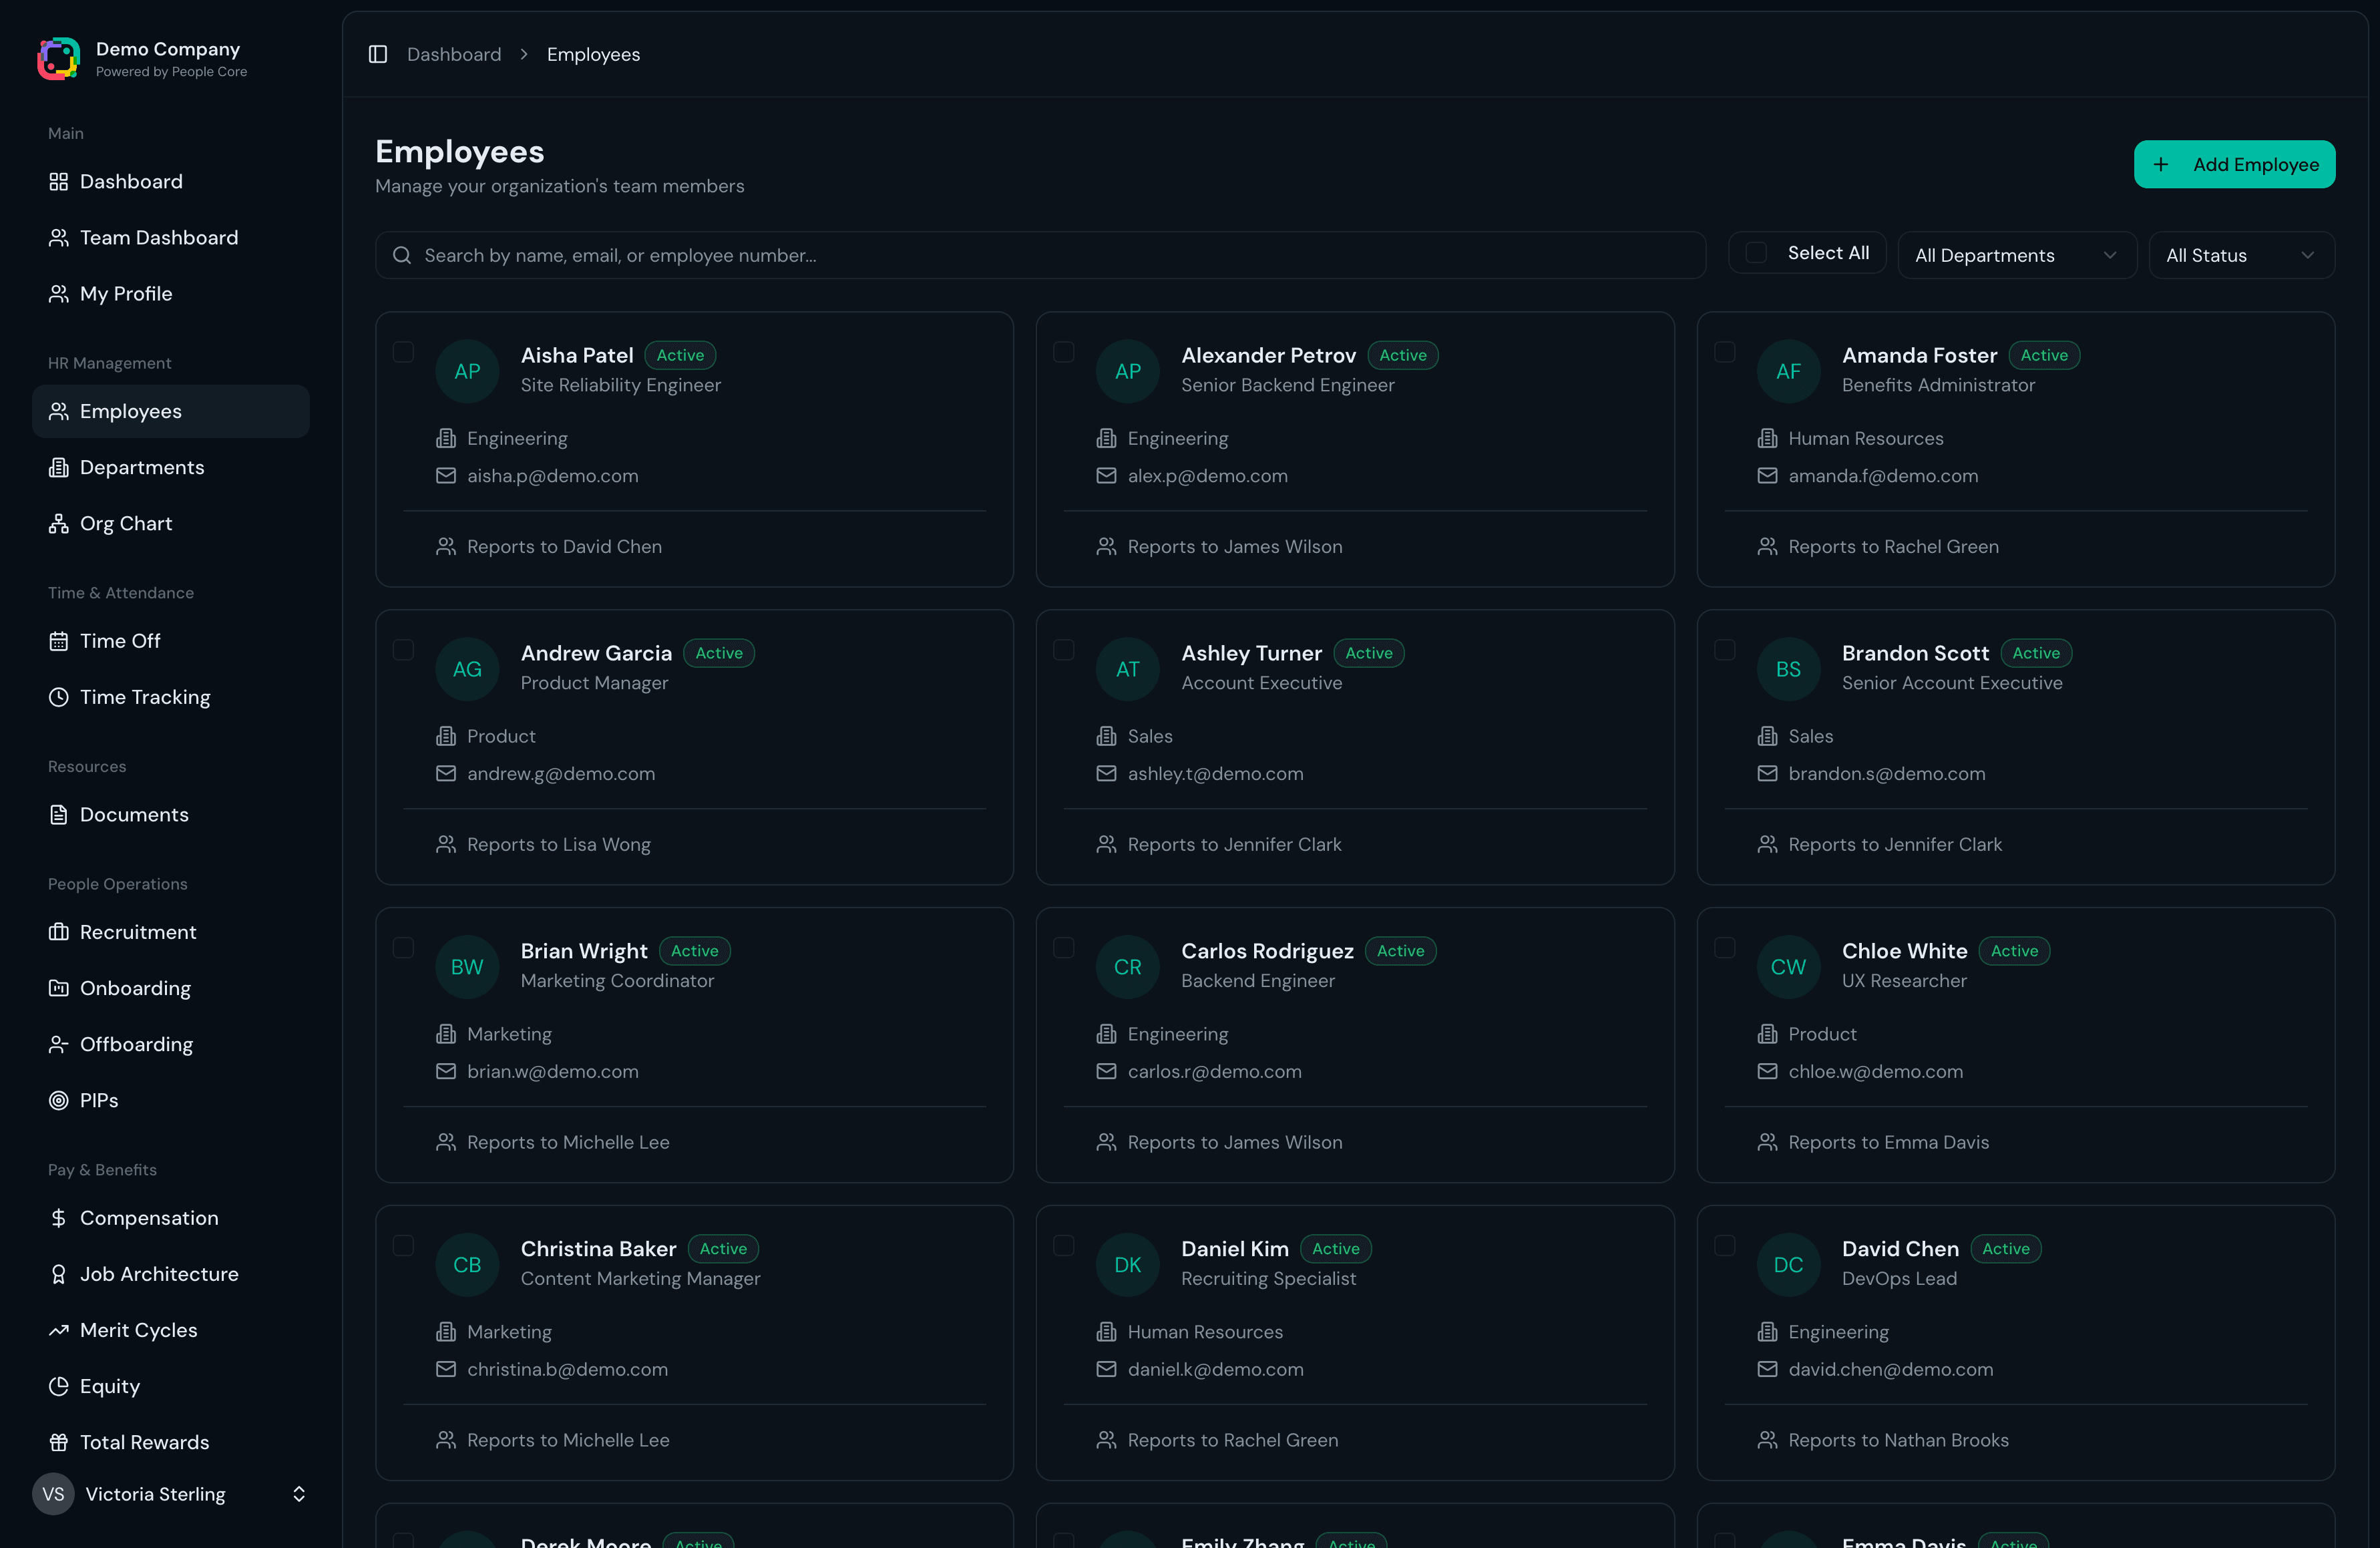Check the Select All checkbox

pos(1756,253)
